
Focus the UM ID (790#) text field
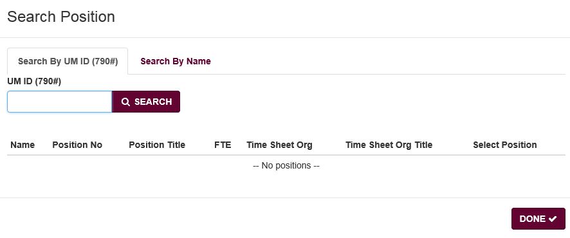(60, 102)
